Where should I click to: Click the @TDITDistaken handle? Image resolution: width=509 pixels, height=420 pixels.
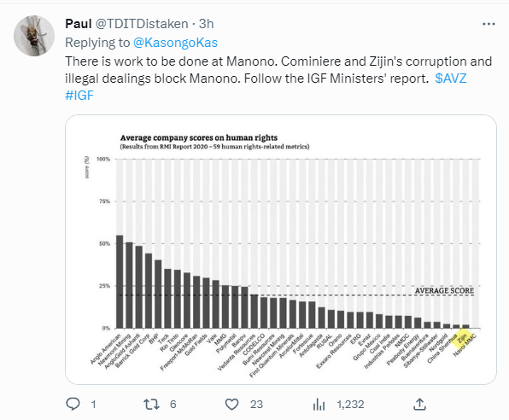coord(142,24)
